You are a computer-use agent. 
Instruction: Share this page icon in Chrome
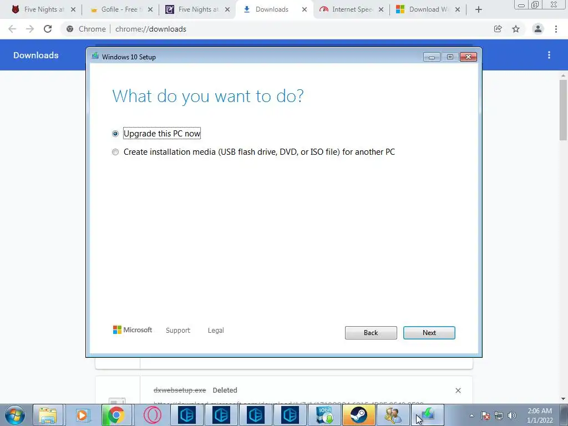click(498, 29)
